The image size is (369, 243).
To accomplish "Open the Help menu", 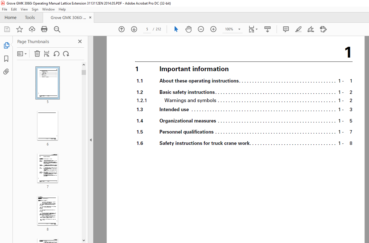I will click(x=62, y=9).
